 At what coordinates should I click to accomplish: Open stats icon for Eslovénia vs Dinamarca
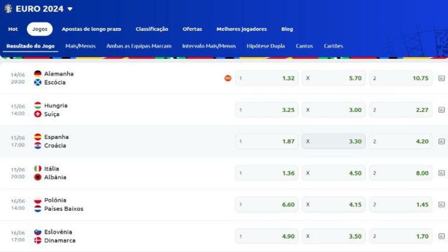(x=441, y=236)
